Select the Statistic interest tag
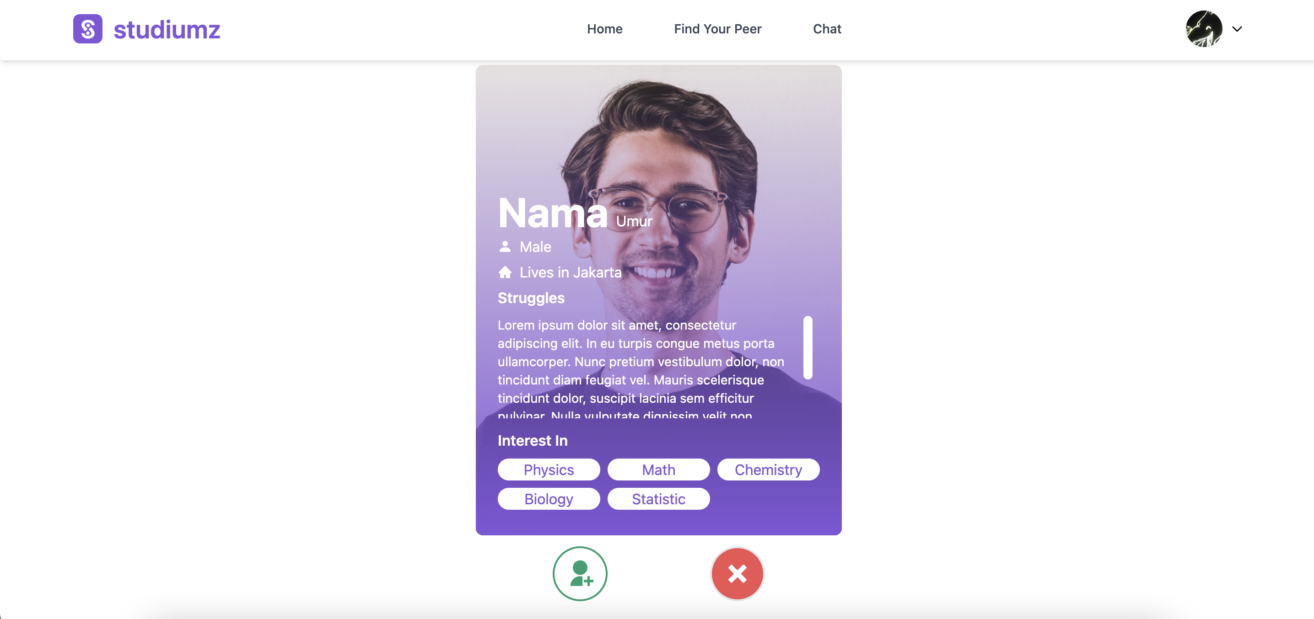1314x619 pixels. pyautogui.click(x=658, y=499)
